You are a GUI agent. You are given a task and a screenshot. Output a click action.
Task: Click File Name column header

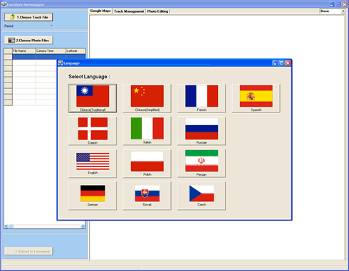point(24,51)
